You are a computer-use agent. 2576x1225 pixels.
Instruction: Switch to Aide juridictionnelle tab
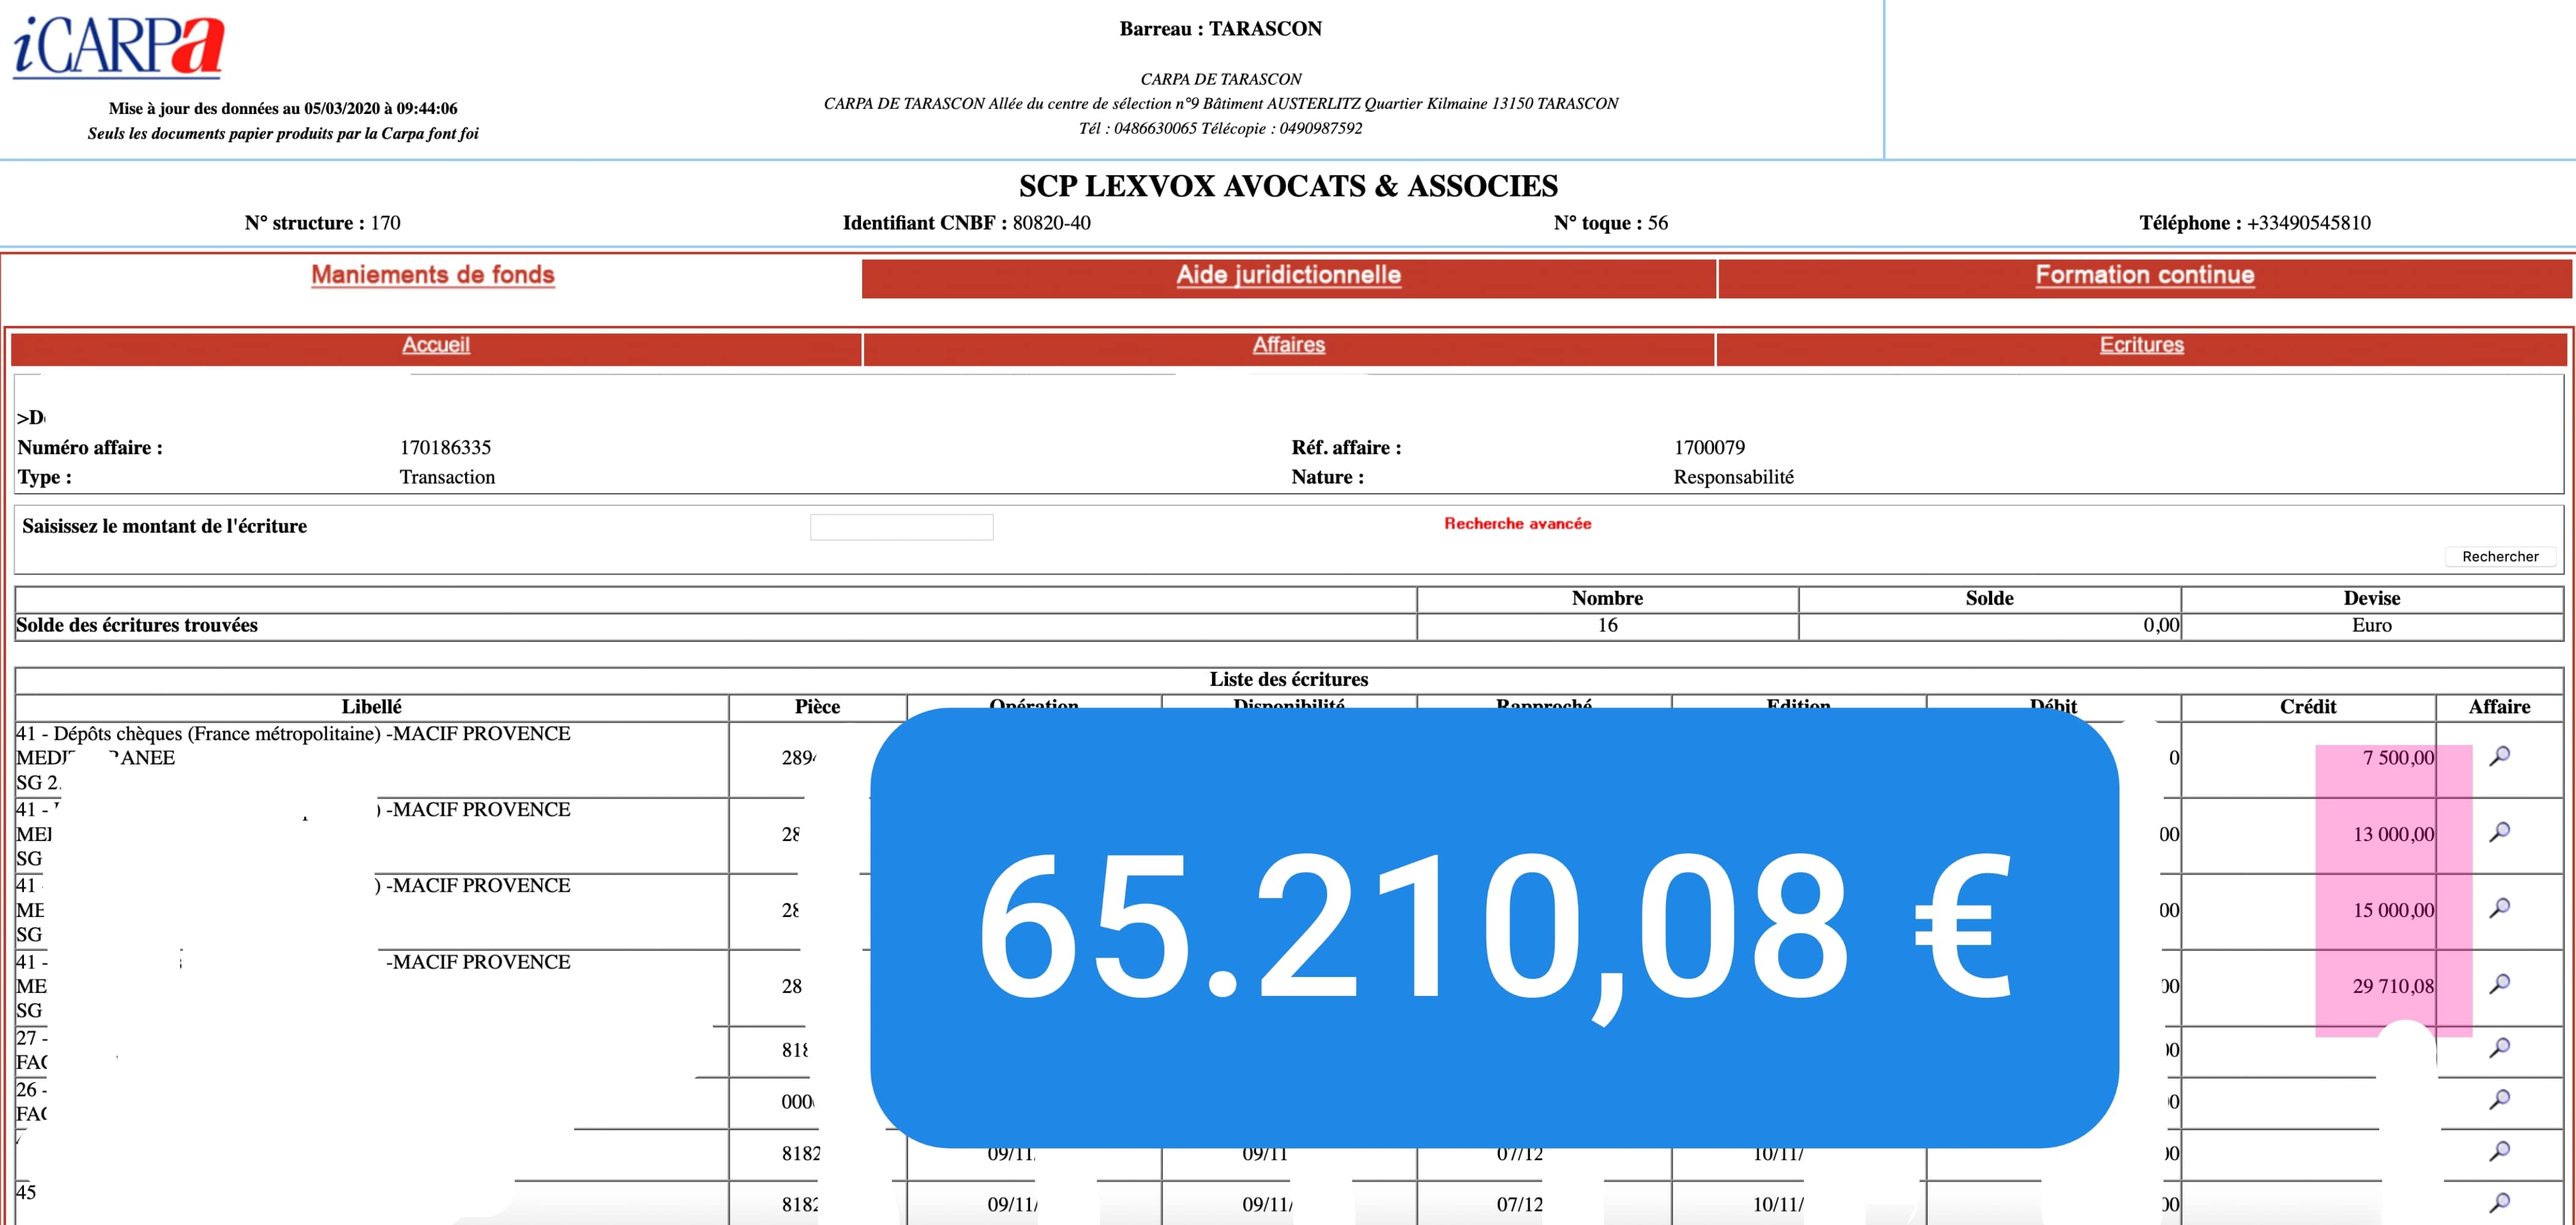tap(1288, 275)
